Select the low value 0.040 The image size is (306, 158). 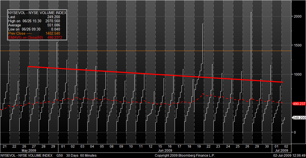click(x=55, y=29)
